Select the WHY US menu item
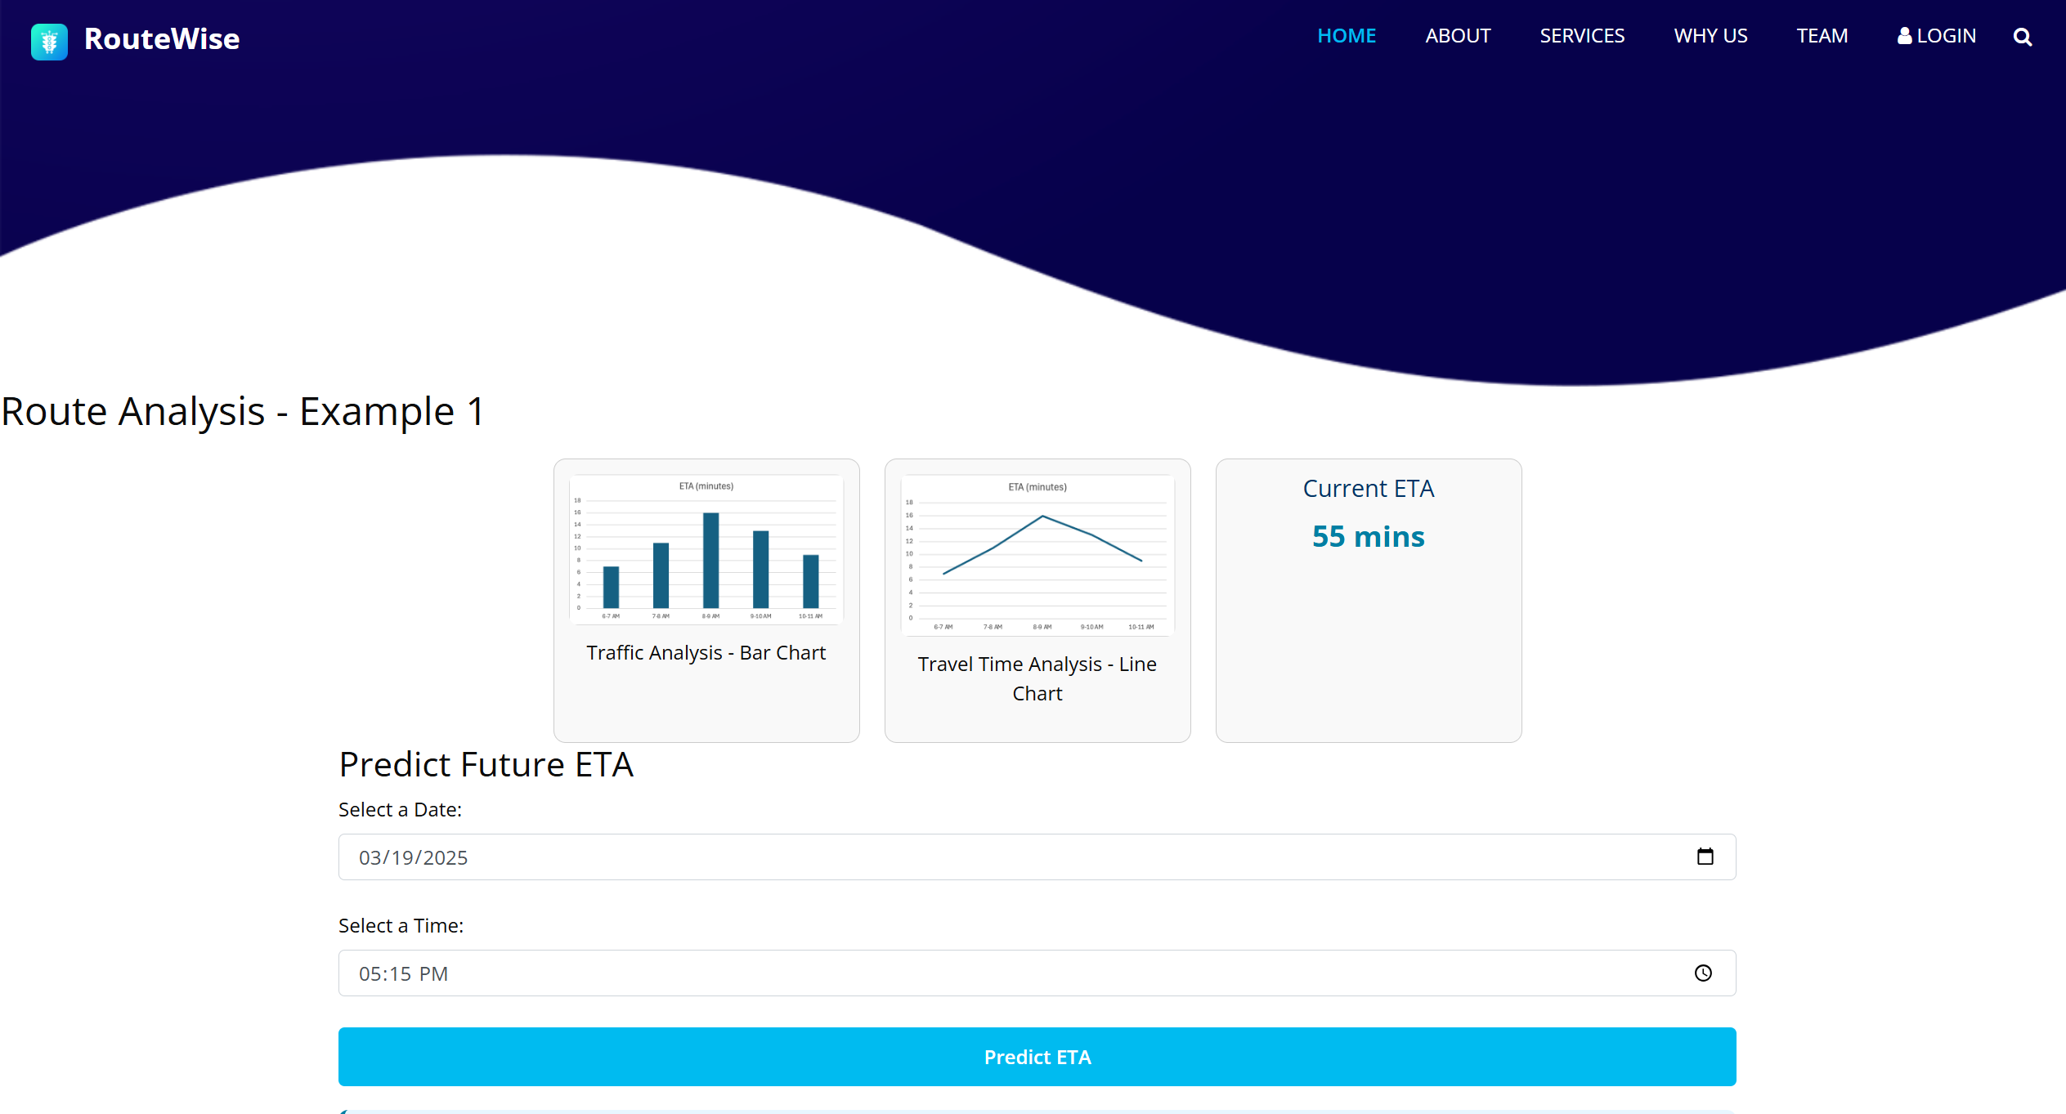This screenshot has height=1114, width=2066. (x=1710, y=36)
